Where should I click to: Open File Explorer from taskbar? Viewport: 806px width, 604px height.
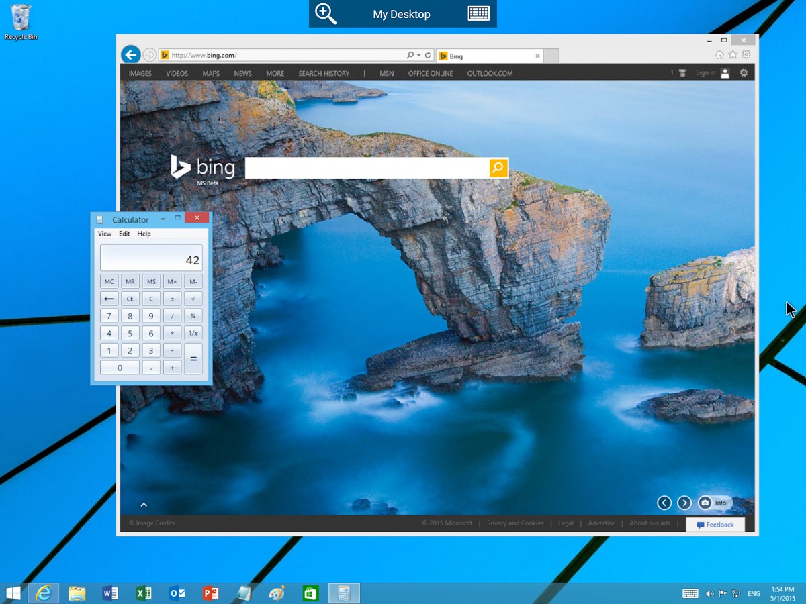pyautogui.click(x=77, y=593)
